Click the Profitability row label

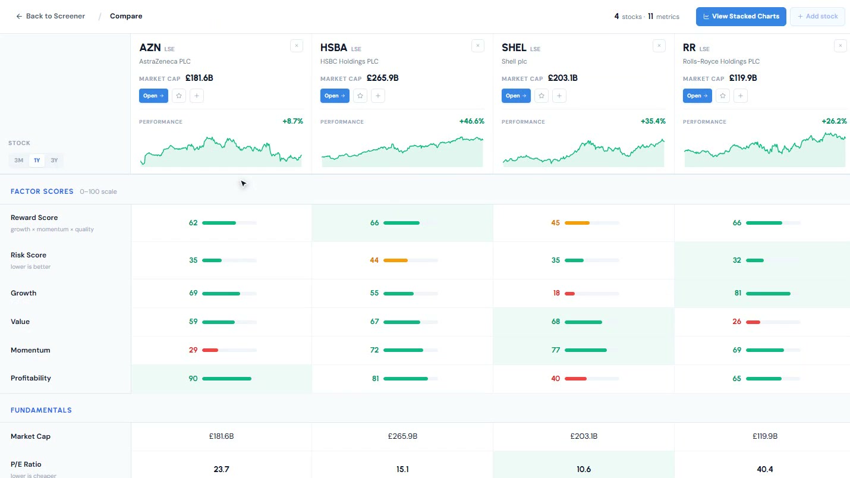(31, 378)
